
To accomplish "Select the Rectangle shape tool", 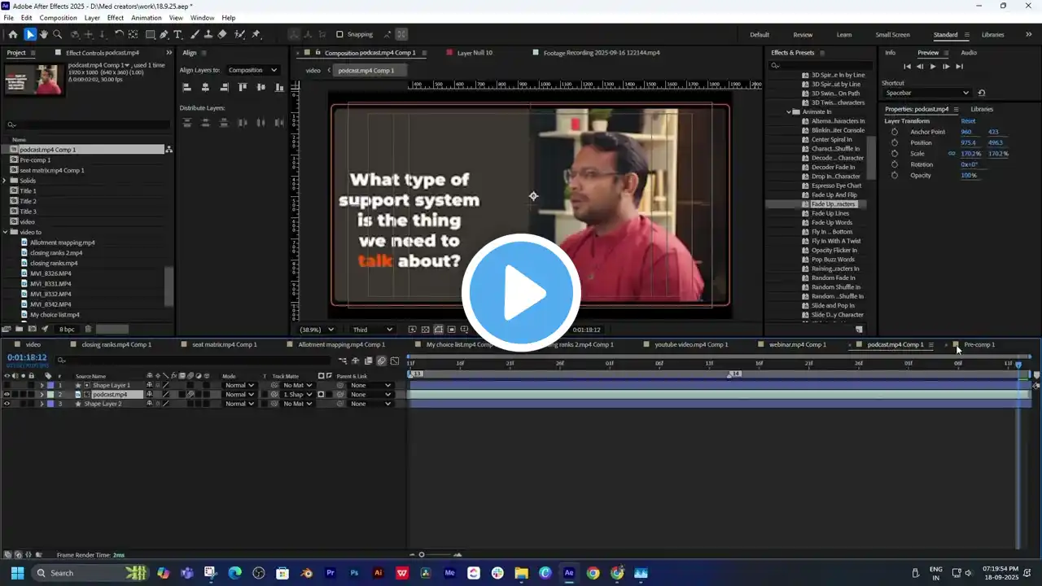I will pos(151,34).
